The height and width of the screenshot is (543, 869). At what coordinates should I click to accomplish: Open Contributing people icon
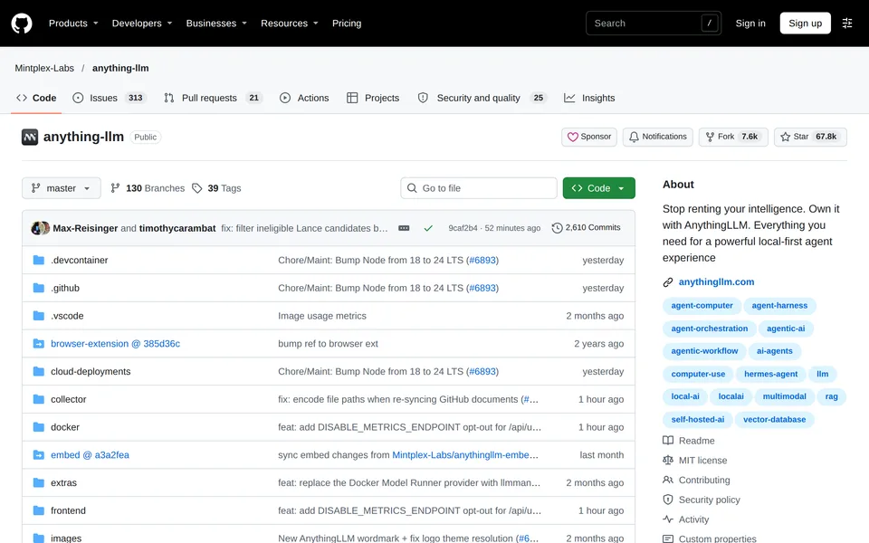(x=668, y=480)
